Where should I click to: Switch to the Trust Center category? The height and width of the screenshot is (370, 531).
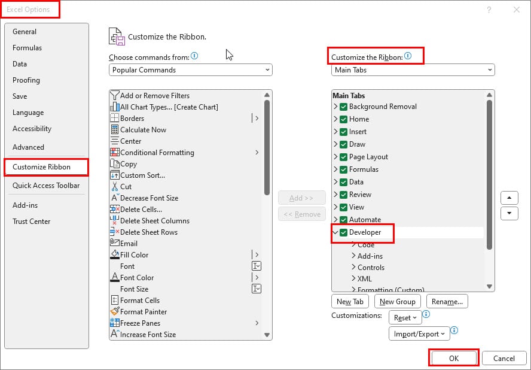[32, 222]
